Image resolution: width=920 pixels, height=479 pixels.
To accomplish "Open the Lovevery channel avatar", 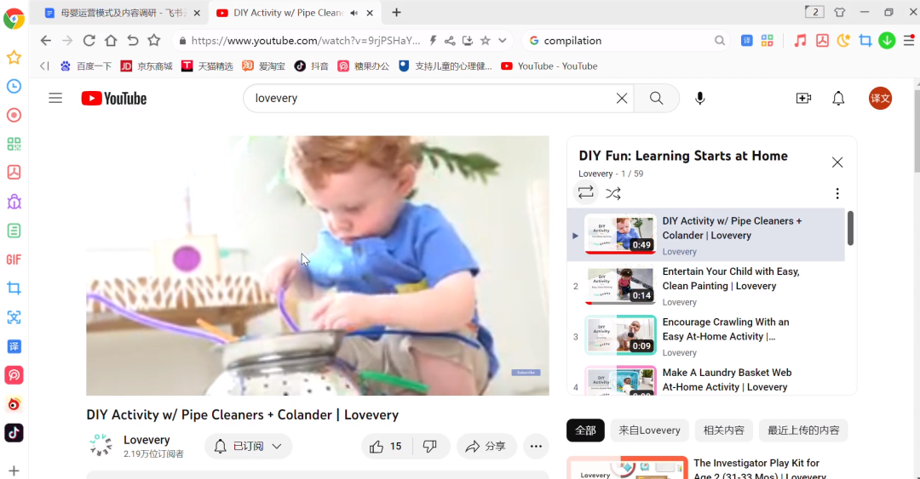I will point(101,446).
